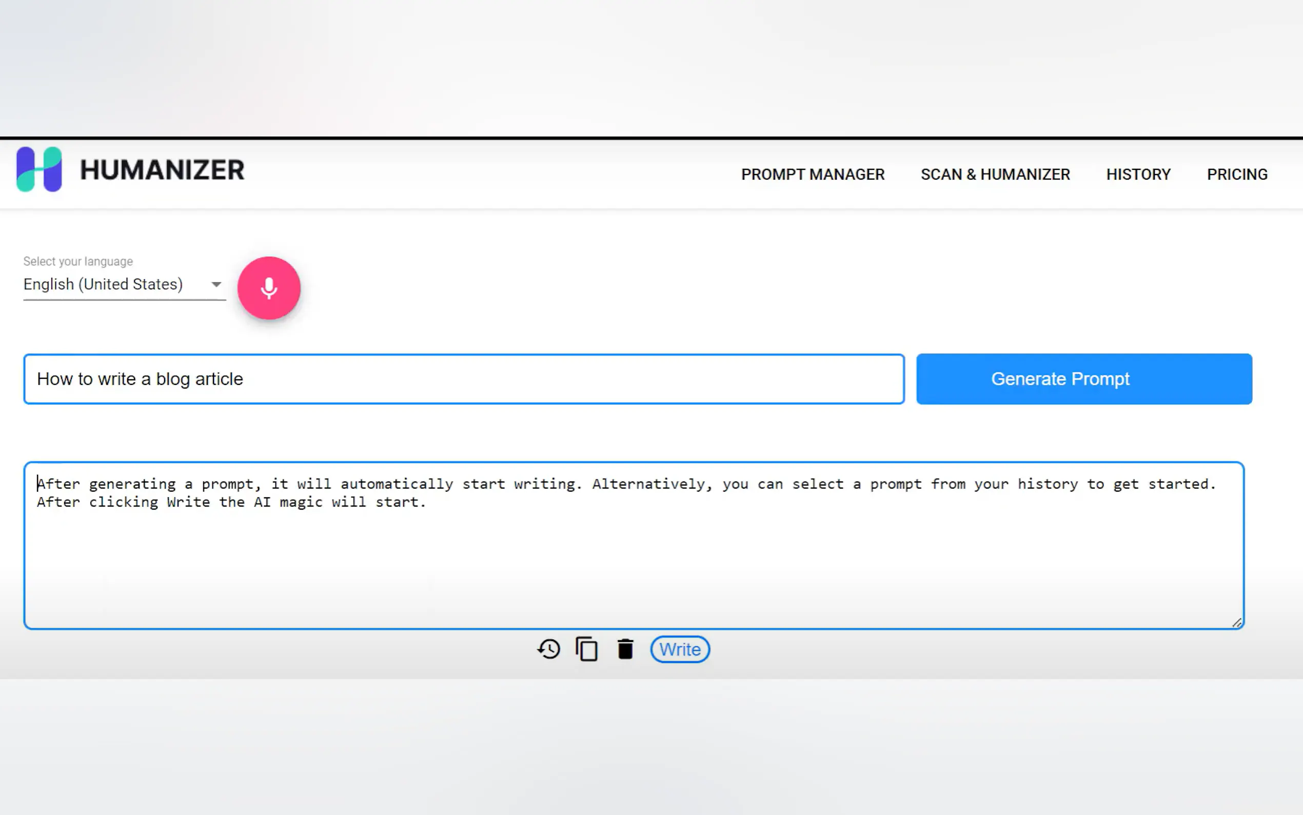Click inside the large prompt output textarea

634,545
